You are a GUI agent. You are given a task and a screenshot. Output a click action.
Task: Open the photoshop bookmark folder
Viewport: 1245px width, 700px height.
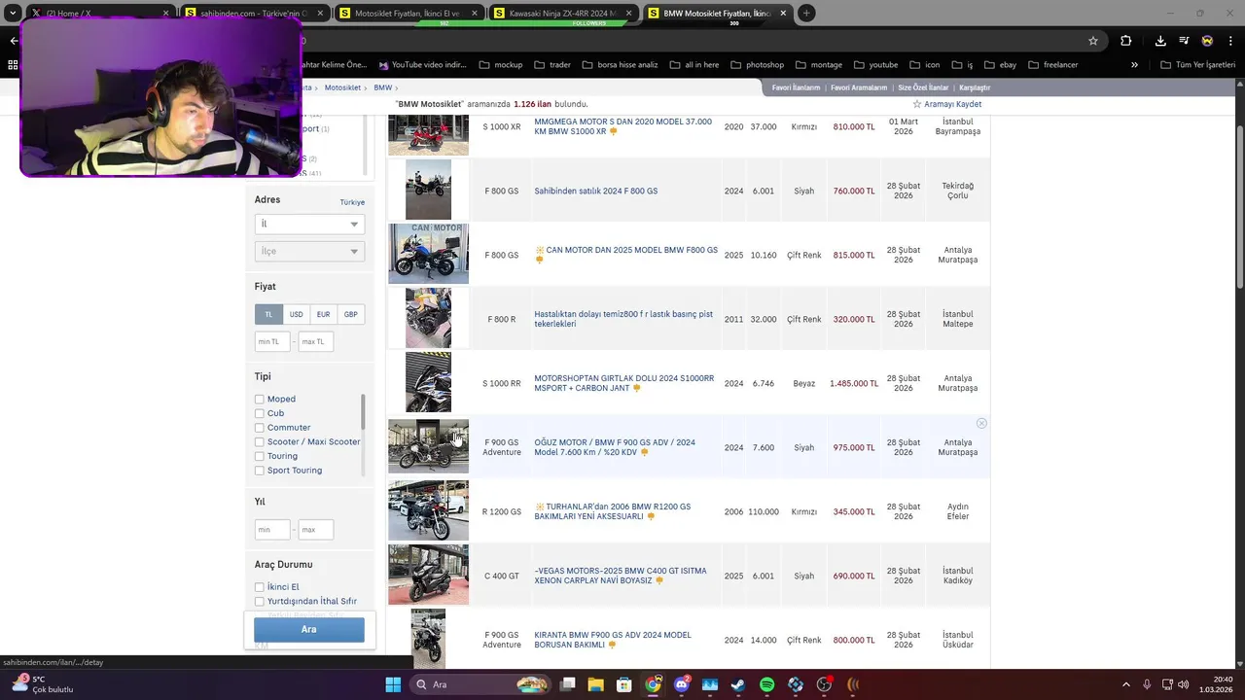point(757,65)
